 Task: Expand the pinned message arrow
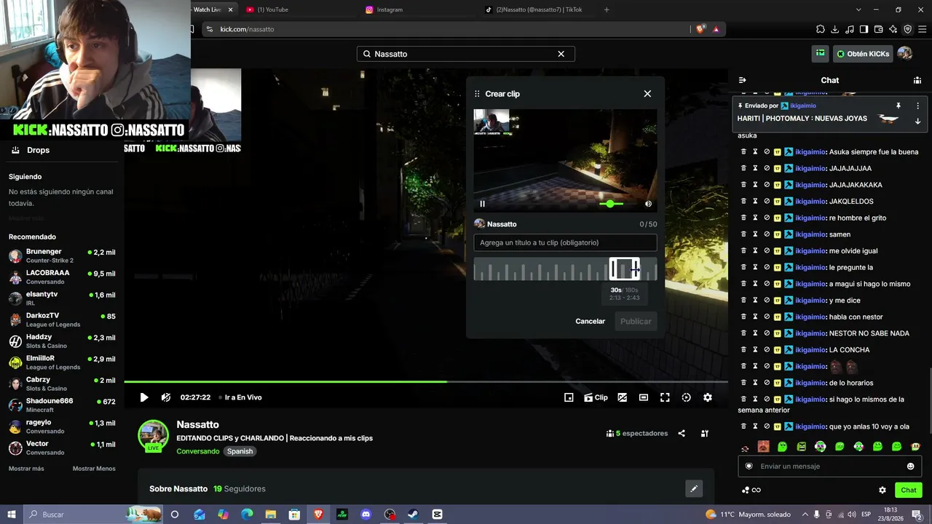tap(917, 122)
